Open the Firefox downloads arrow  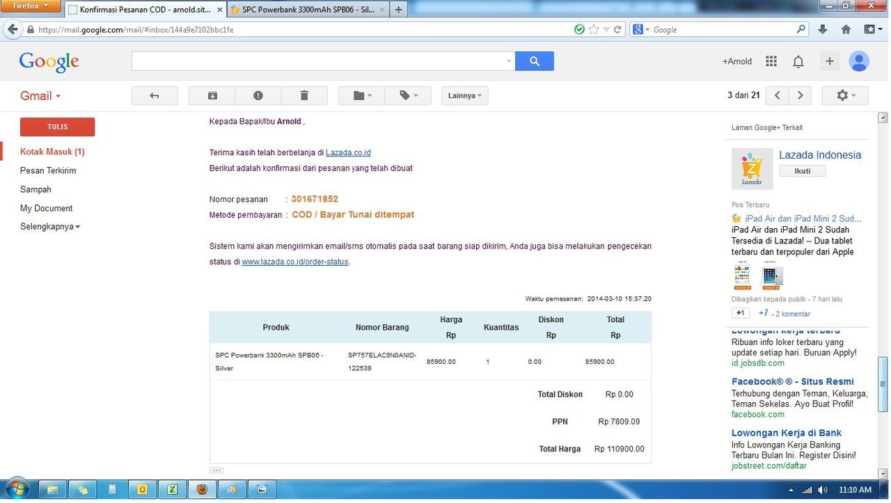[823, 29]
